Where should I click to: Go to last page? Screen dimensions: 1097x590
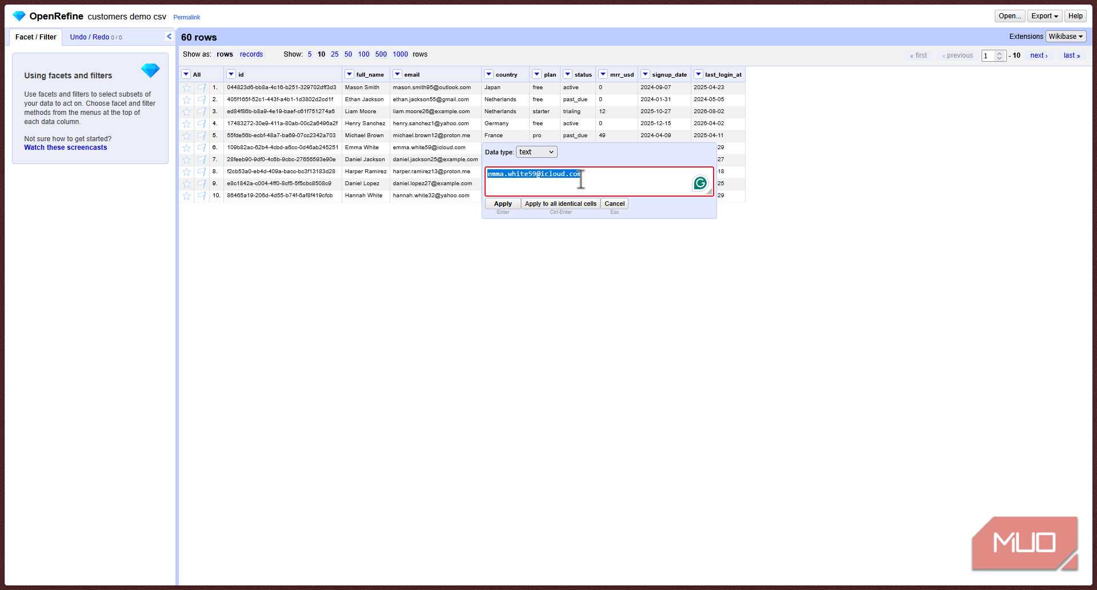pos(1072,55)
